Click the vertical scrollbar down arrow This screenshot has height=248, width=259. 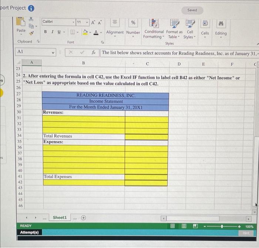pos(255,212)
